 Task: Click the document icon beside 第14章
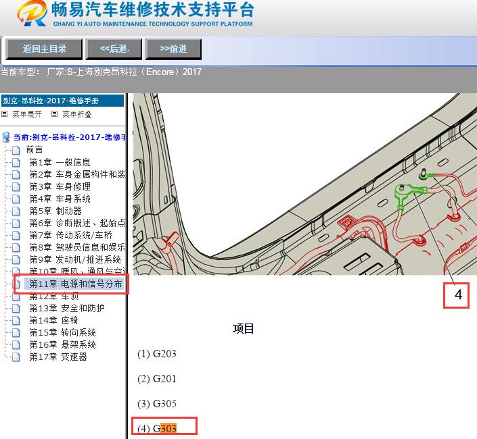tap(16, 320)
